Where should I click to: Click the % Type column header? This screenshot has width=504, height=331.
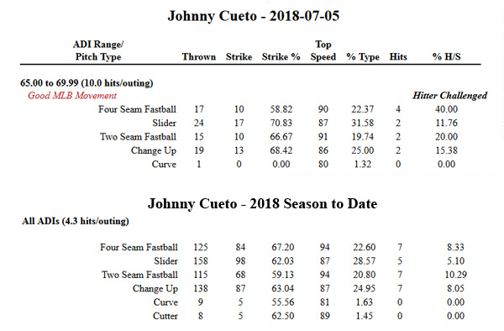363,57
